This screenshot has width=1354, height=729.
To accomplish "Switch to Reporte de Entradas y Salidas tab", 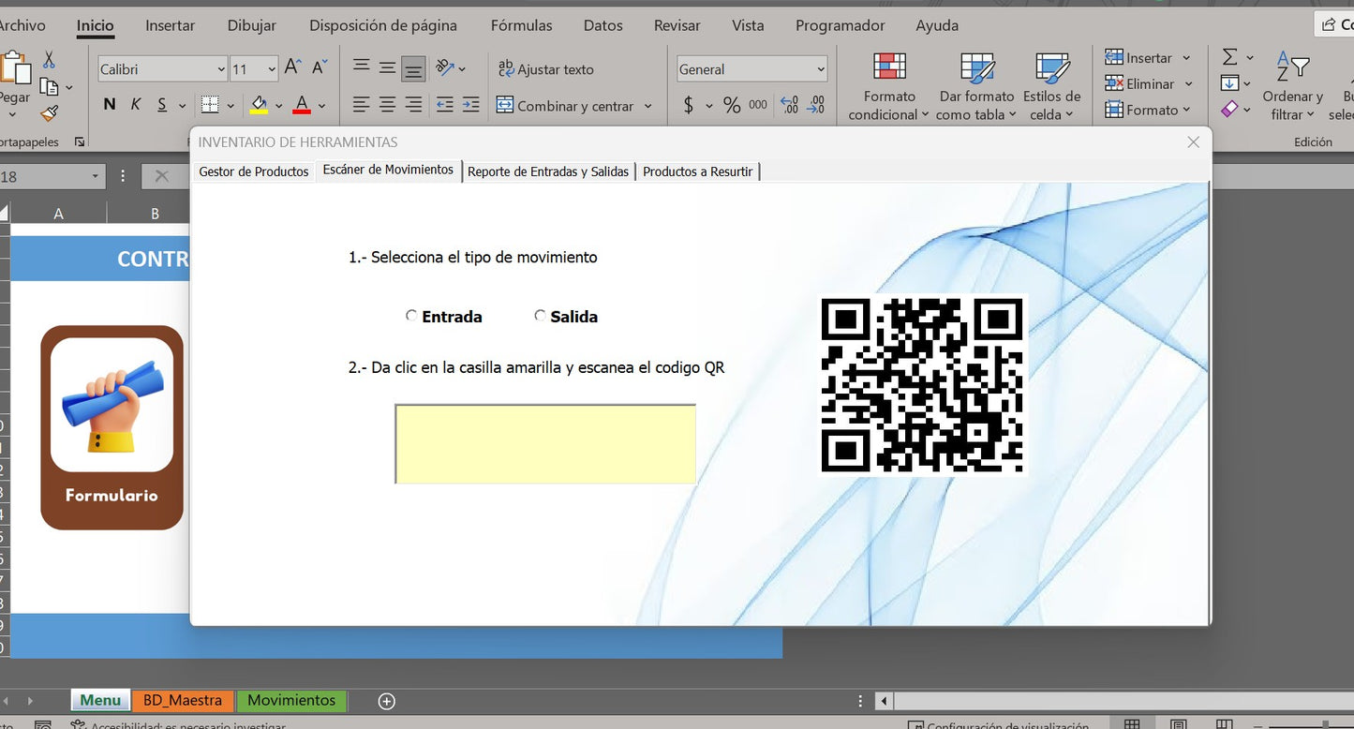I will point(548,171).
